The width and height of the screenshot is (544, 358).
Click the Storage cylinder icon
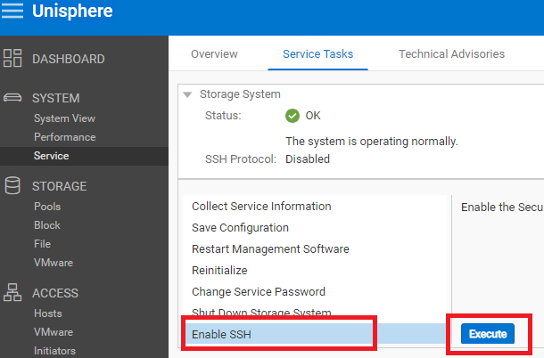tap(13, 186)
